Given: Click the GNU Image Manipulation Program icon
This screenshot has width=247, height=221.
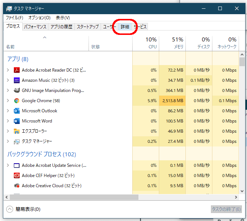Looking at the screenshot, I should point(17,91).
